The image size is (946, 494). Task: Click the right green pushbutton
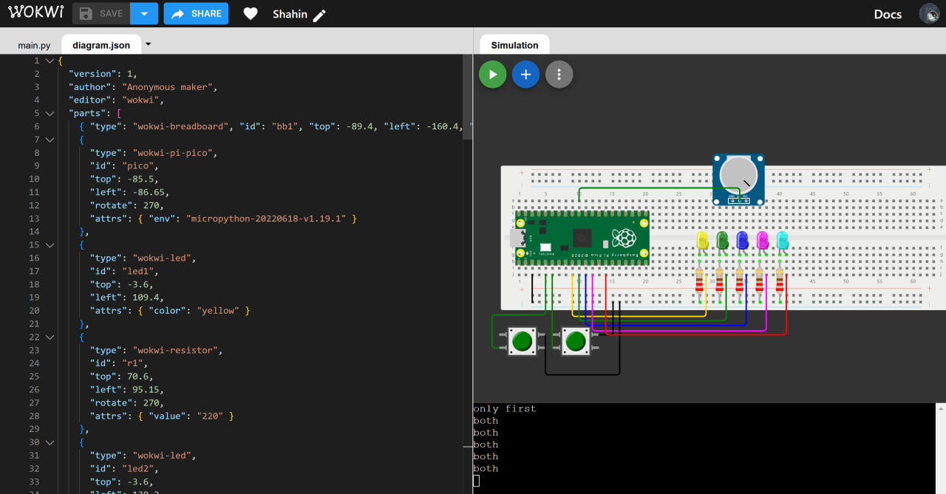[575, 341]
